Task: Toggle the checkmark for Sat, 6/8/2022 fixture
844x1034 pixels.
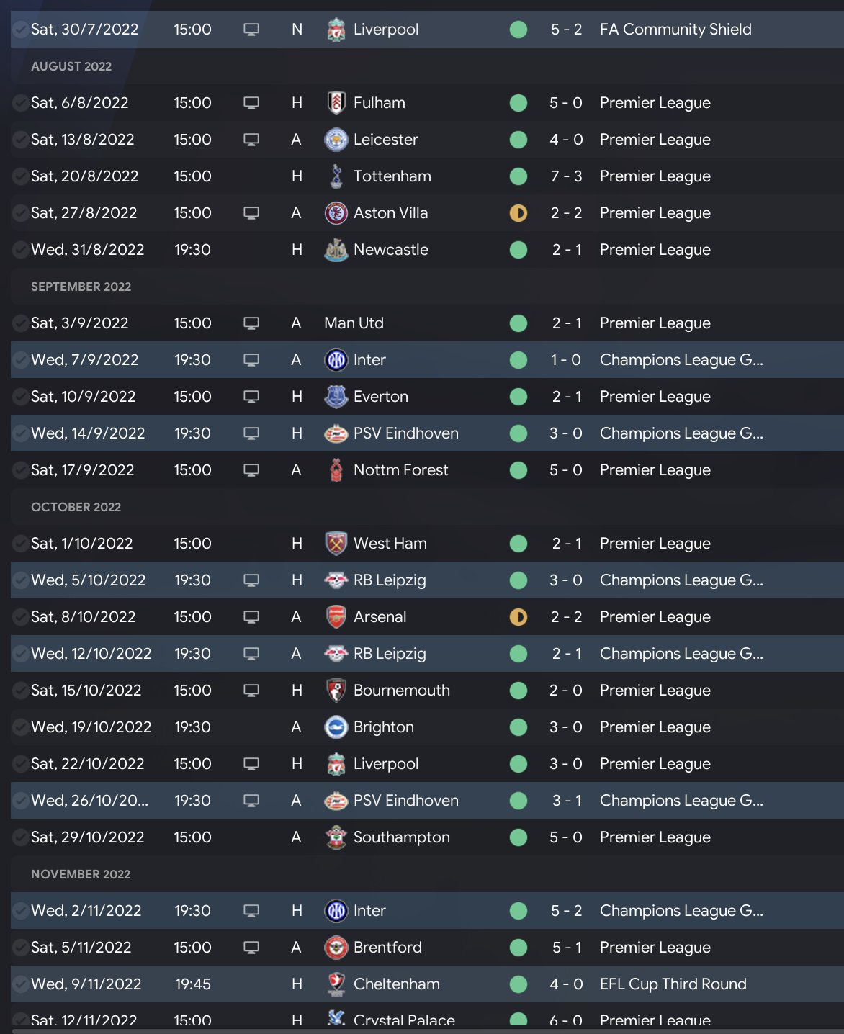Action: (x=21, y=103)
